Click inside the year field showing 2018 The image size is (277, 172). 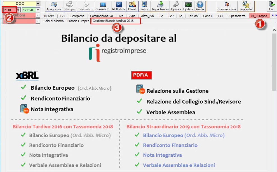click(10, 10)
